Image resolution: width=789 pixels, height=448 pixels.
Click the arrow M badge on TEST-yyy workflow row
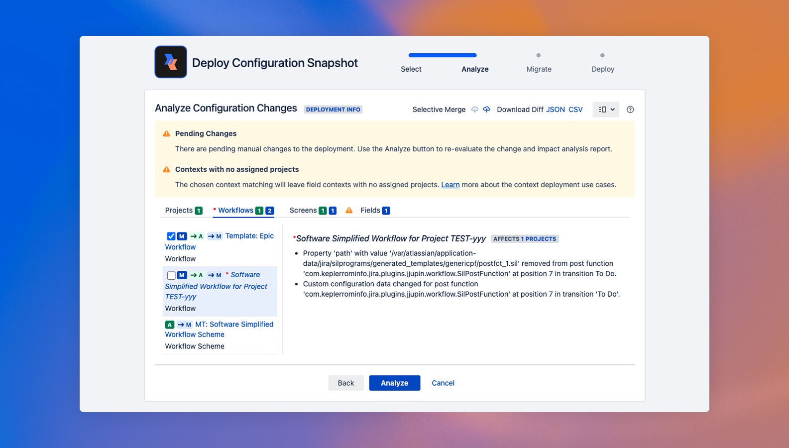(x=215, y=275)
